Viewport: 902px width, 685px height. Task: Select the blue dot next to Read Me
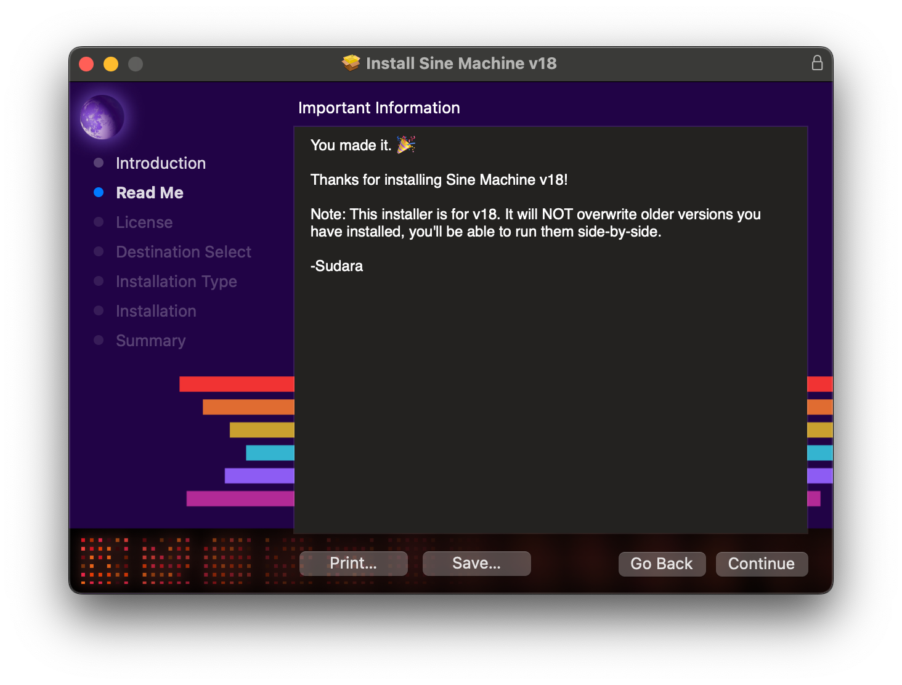pos(99,192)
